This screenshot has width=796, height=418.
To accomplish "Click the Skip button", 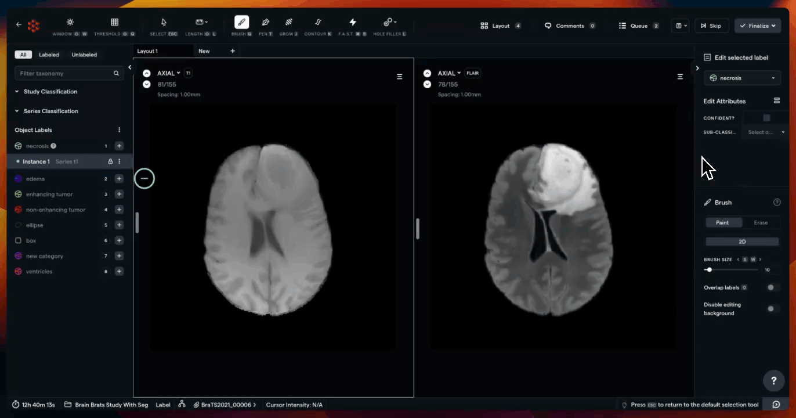I will pos(711,26).
